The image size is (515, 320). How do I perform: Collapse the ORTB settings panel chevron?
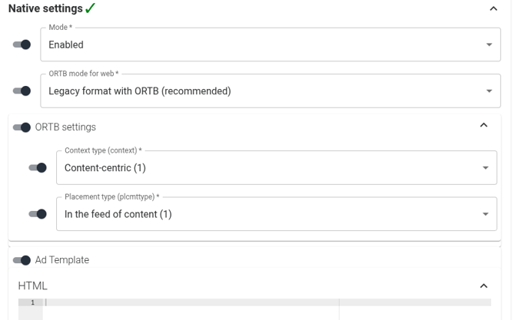pos(483,125)
